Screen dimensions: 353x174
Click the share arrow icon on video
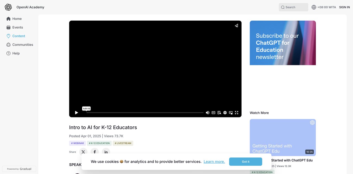click(236, 26)
